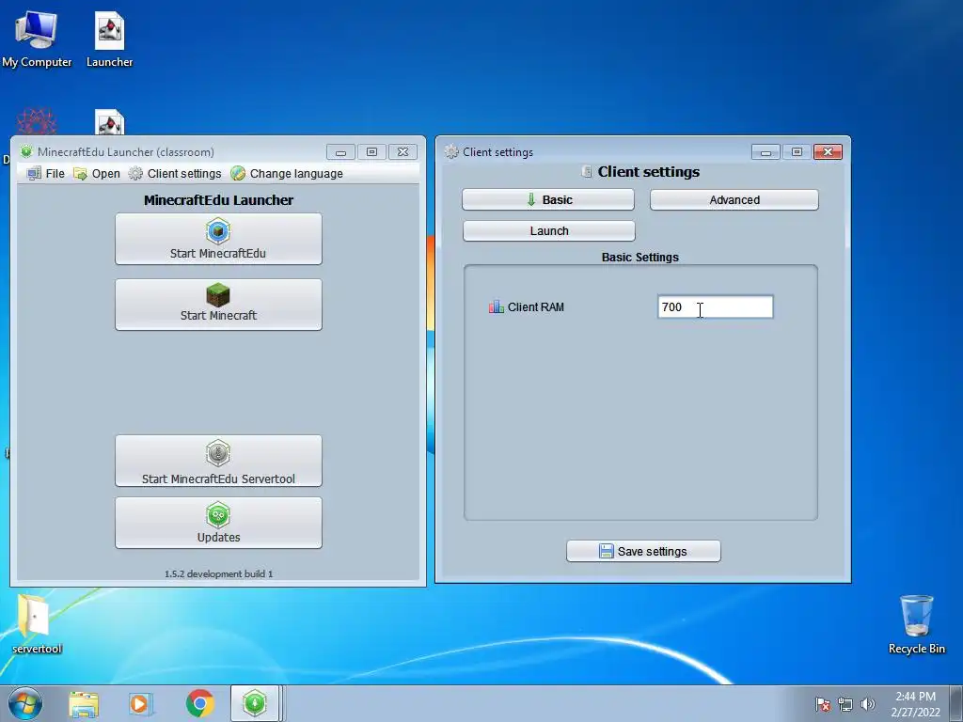
Task: Select the servertool folder on desktop
Action: pyautogui.click(x=37, y=624)
